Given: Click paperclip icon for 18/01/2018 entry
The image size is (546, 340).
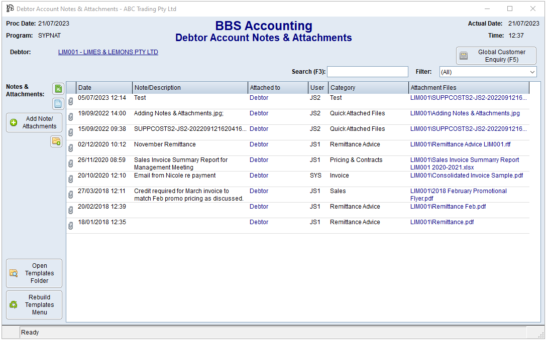Looking at the screenshot, I should pos(71,226).
